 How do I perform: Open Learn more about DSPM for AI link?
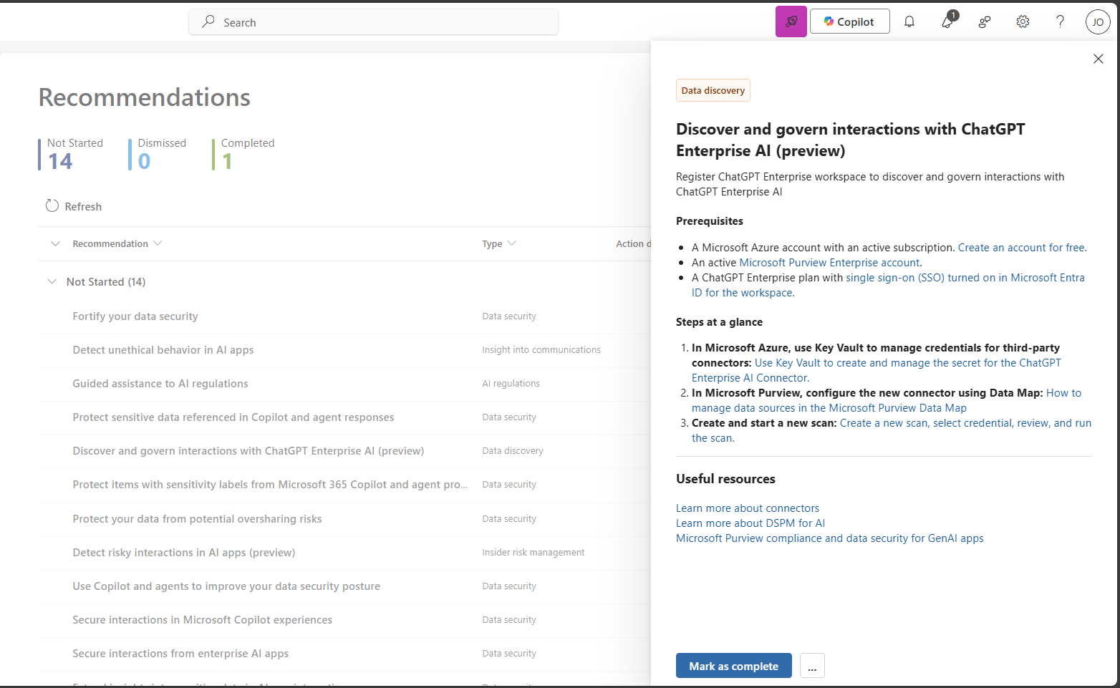[750, 523]
